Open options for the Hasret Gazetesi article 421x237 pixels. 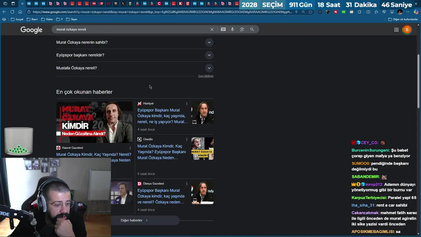point(130,148)
